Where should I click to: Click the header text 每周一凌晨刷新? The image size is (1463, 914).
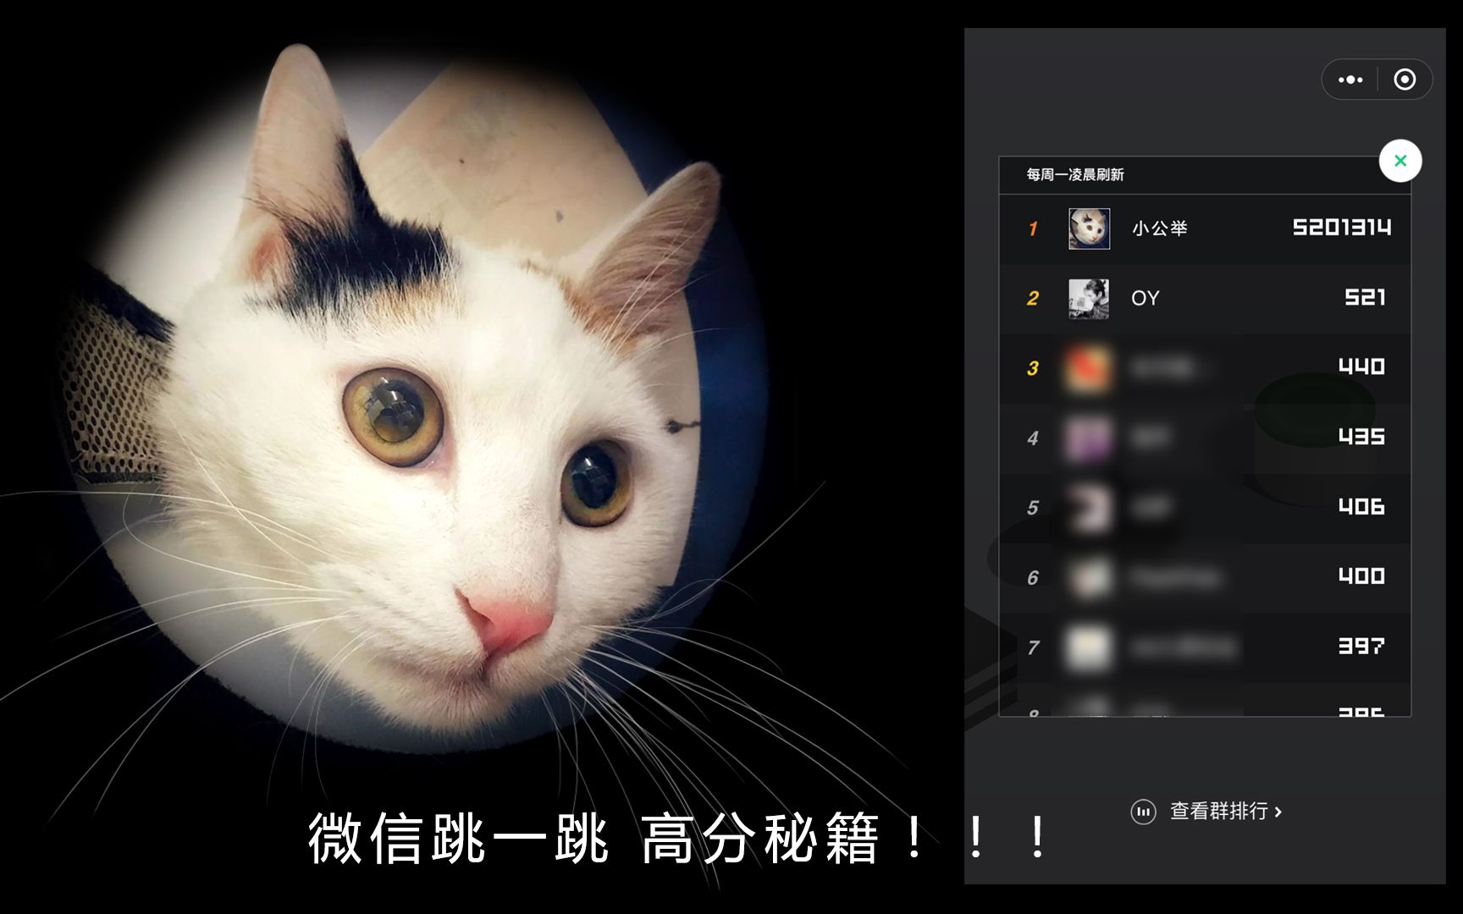pos(1075,174)
